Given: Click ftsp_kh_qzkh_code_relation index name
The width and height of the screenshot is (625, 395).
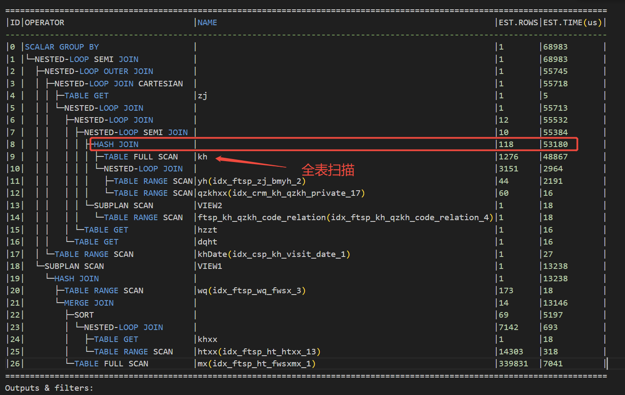Looking at the screenshot, I should click(x=345, y=218).
